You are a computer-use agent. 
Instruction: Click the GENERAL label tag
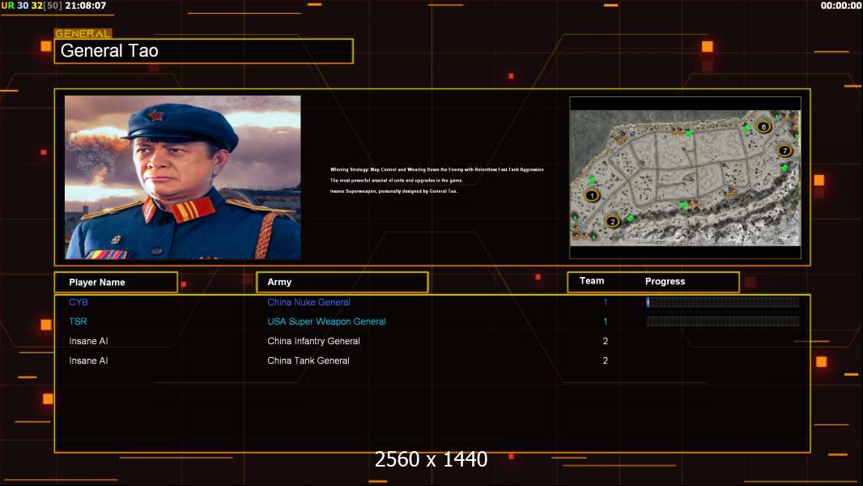click(83, 33)
